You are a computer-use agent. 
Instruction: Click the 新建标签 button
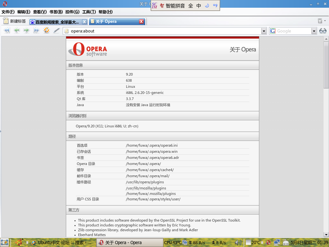pos(14,21)
